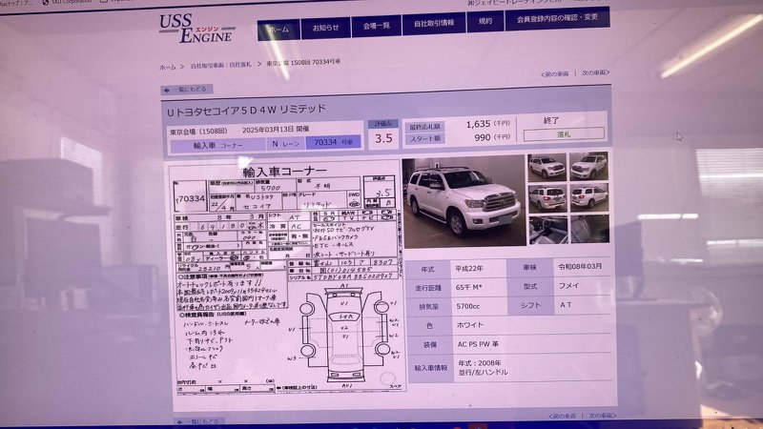
Task: Click the N レーン label
Action: pyautogui.click(x=285, y=144)
